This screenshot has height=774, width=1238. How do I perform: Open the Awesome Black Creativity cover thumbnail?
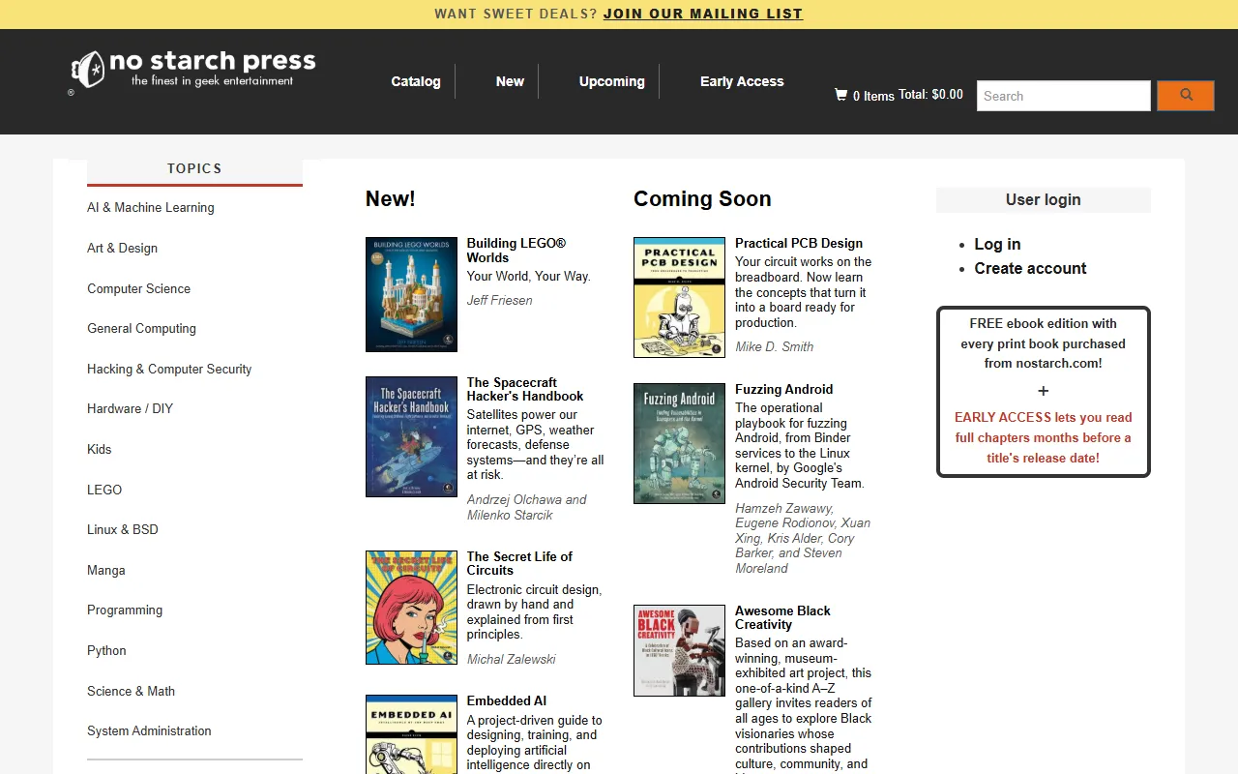(679, 650)
